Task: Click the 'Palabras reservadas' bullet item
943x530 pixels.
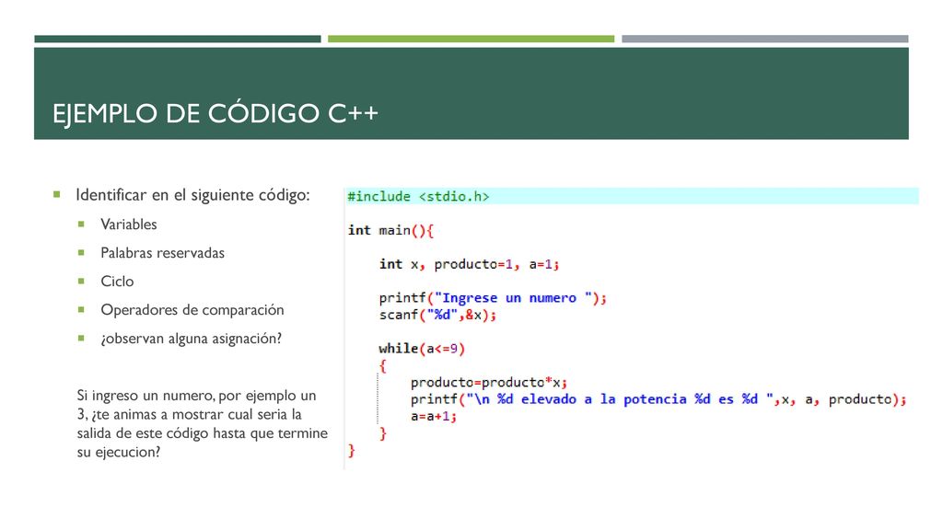Action: tap(162, 253)
